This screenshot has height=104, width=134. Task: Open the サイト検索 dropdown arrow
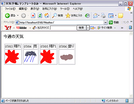pyautogui.click(x=115, y=28)
